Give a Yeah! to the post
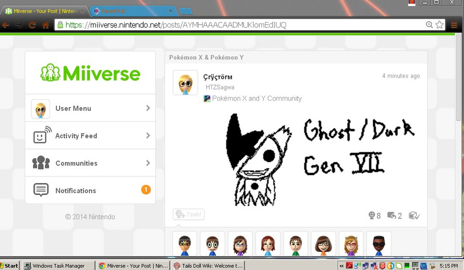 pos(189,214)
